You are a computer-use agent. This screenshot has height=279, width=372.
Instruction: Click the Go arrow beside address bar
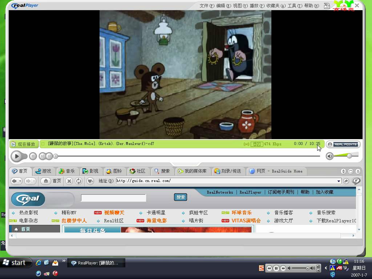click(346, 181)
